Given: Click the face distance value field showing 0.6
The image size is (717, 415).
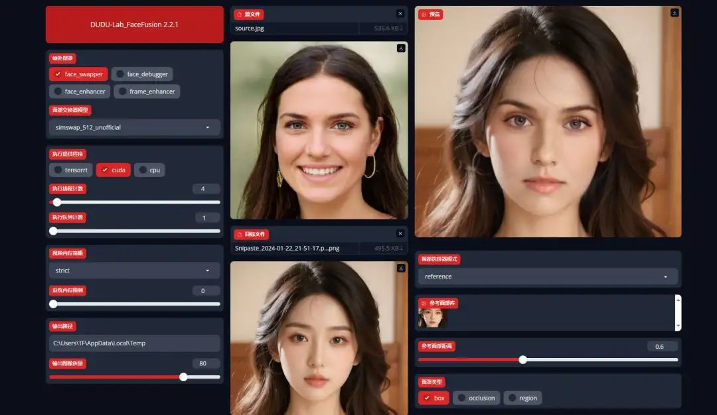Looking at the screenshot, I should pos(662,347).
